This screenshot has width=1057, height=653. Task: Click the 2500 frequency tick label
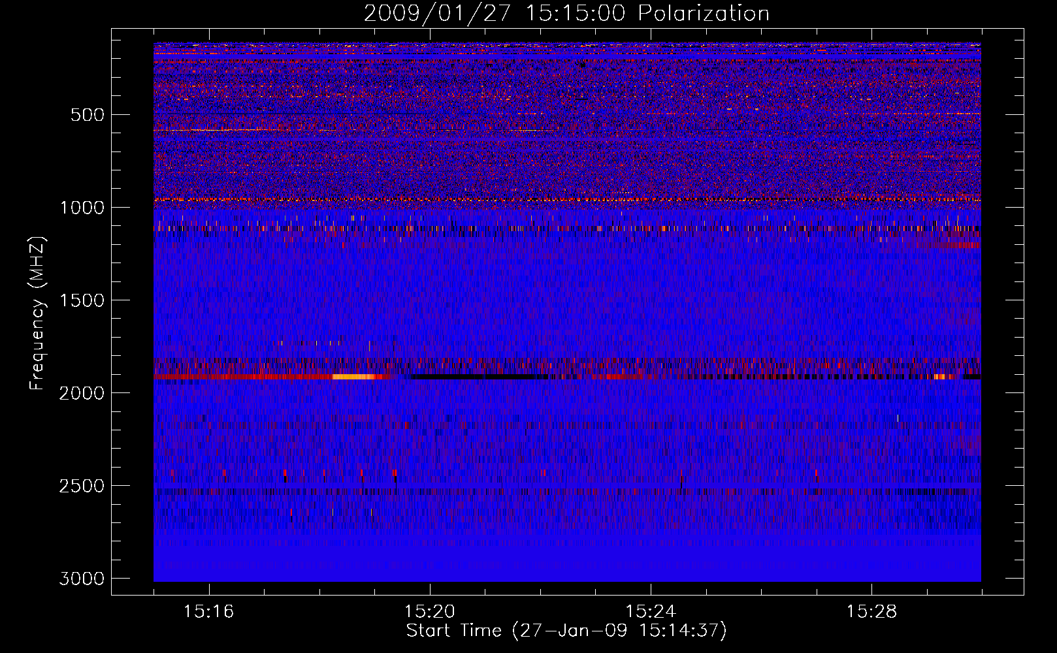pyautogui.click(x=82, y=486)
